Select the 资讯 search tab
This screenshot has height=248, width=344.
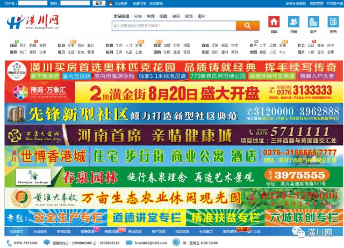tap(176, 16)
